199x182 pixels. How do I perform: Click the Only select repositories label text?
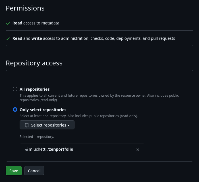(x=43, y=110)
